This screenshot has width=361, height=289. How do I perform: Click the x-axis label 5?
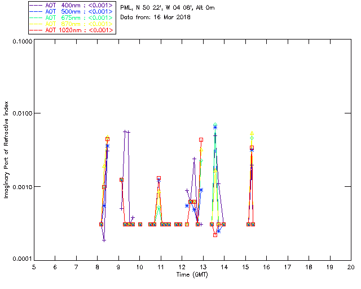click(34, 267)
